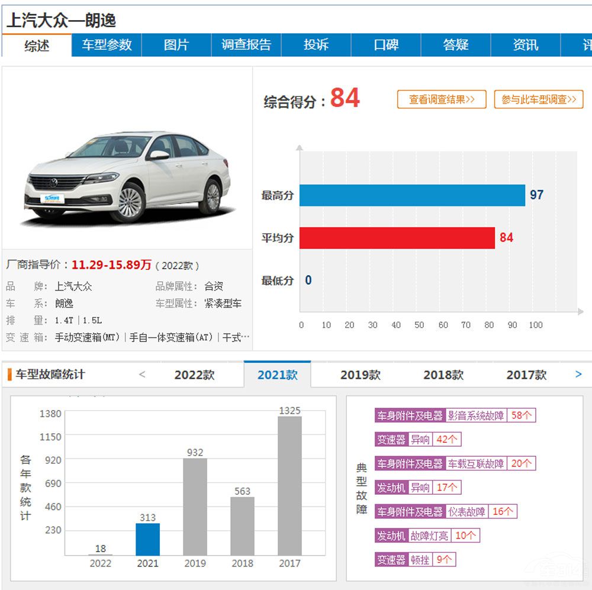This screenshot has height=590, width=592.
Task: Click the right arrow after 2017款
Action: tap(578, 375)
